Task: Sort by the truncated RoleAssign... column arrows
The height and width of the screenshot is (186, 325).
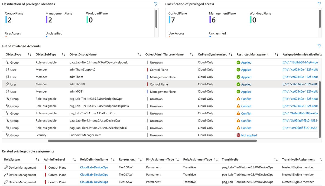Action: click(140, 160)
